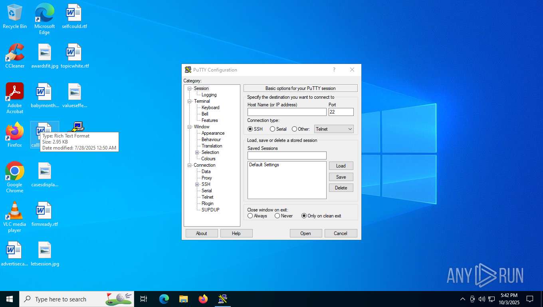The image size is (543, 307).
Task: Open the Behaviour category
Action: (x=211, y=140)
